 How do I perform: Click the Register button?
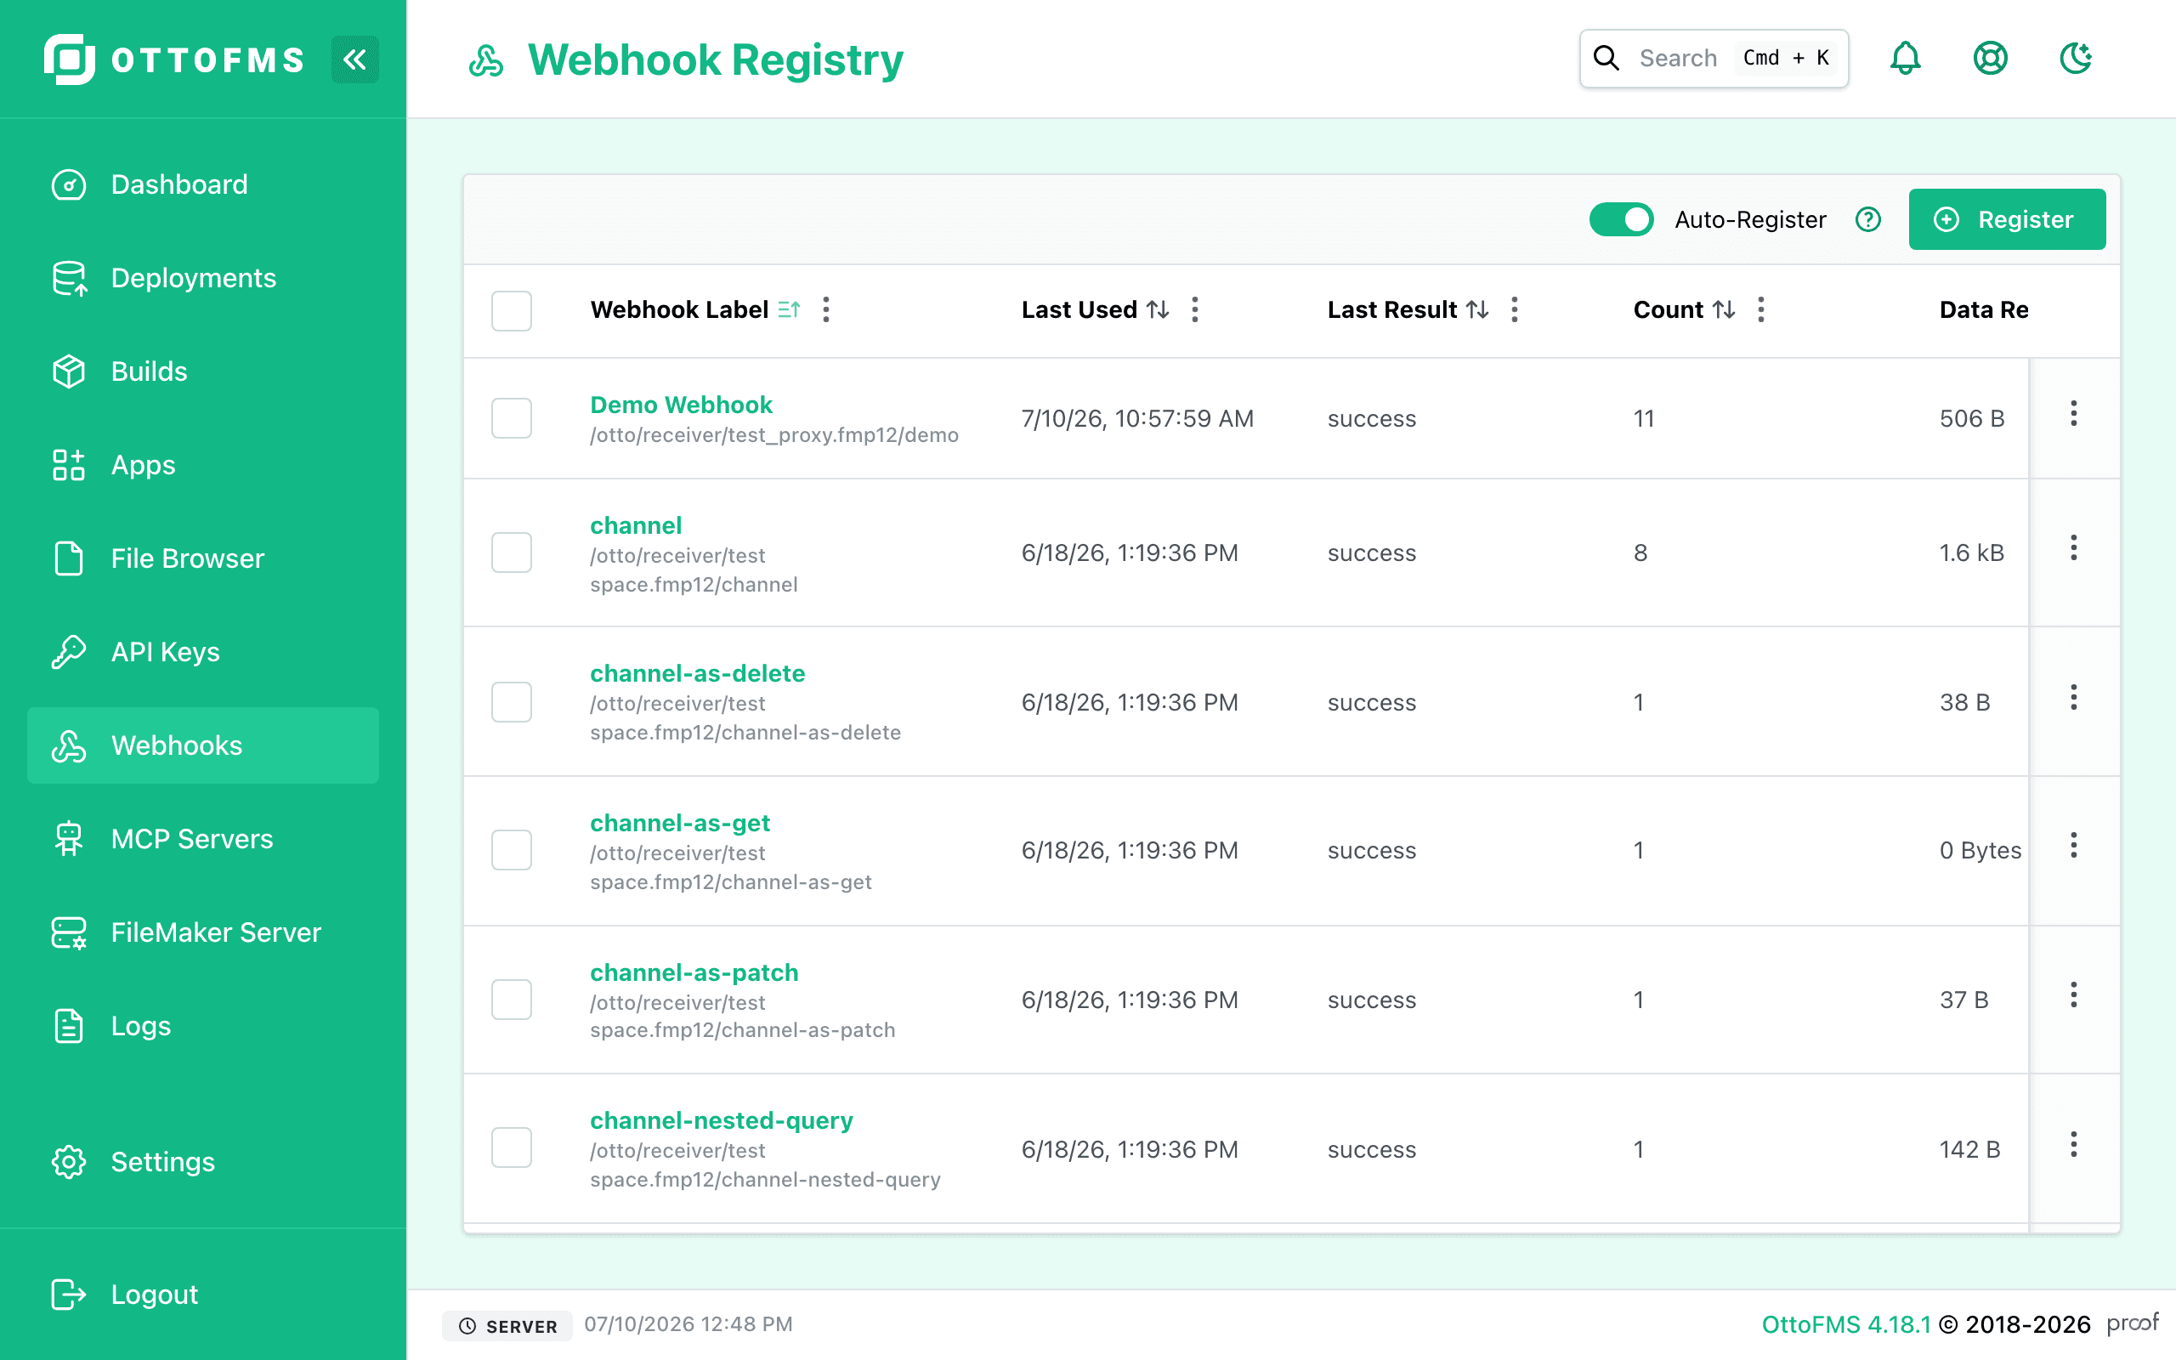click(x=2007, y=219)
